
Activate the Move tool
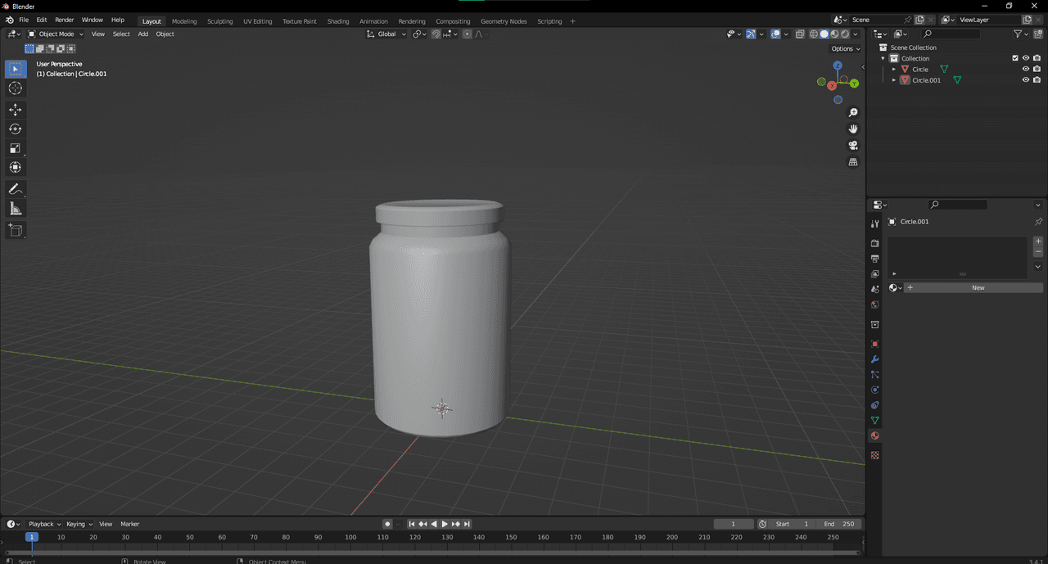pos(16,110)
